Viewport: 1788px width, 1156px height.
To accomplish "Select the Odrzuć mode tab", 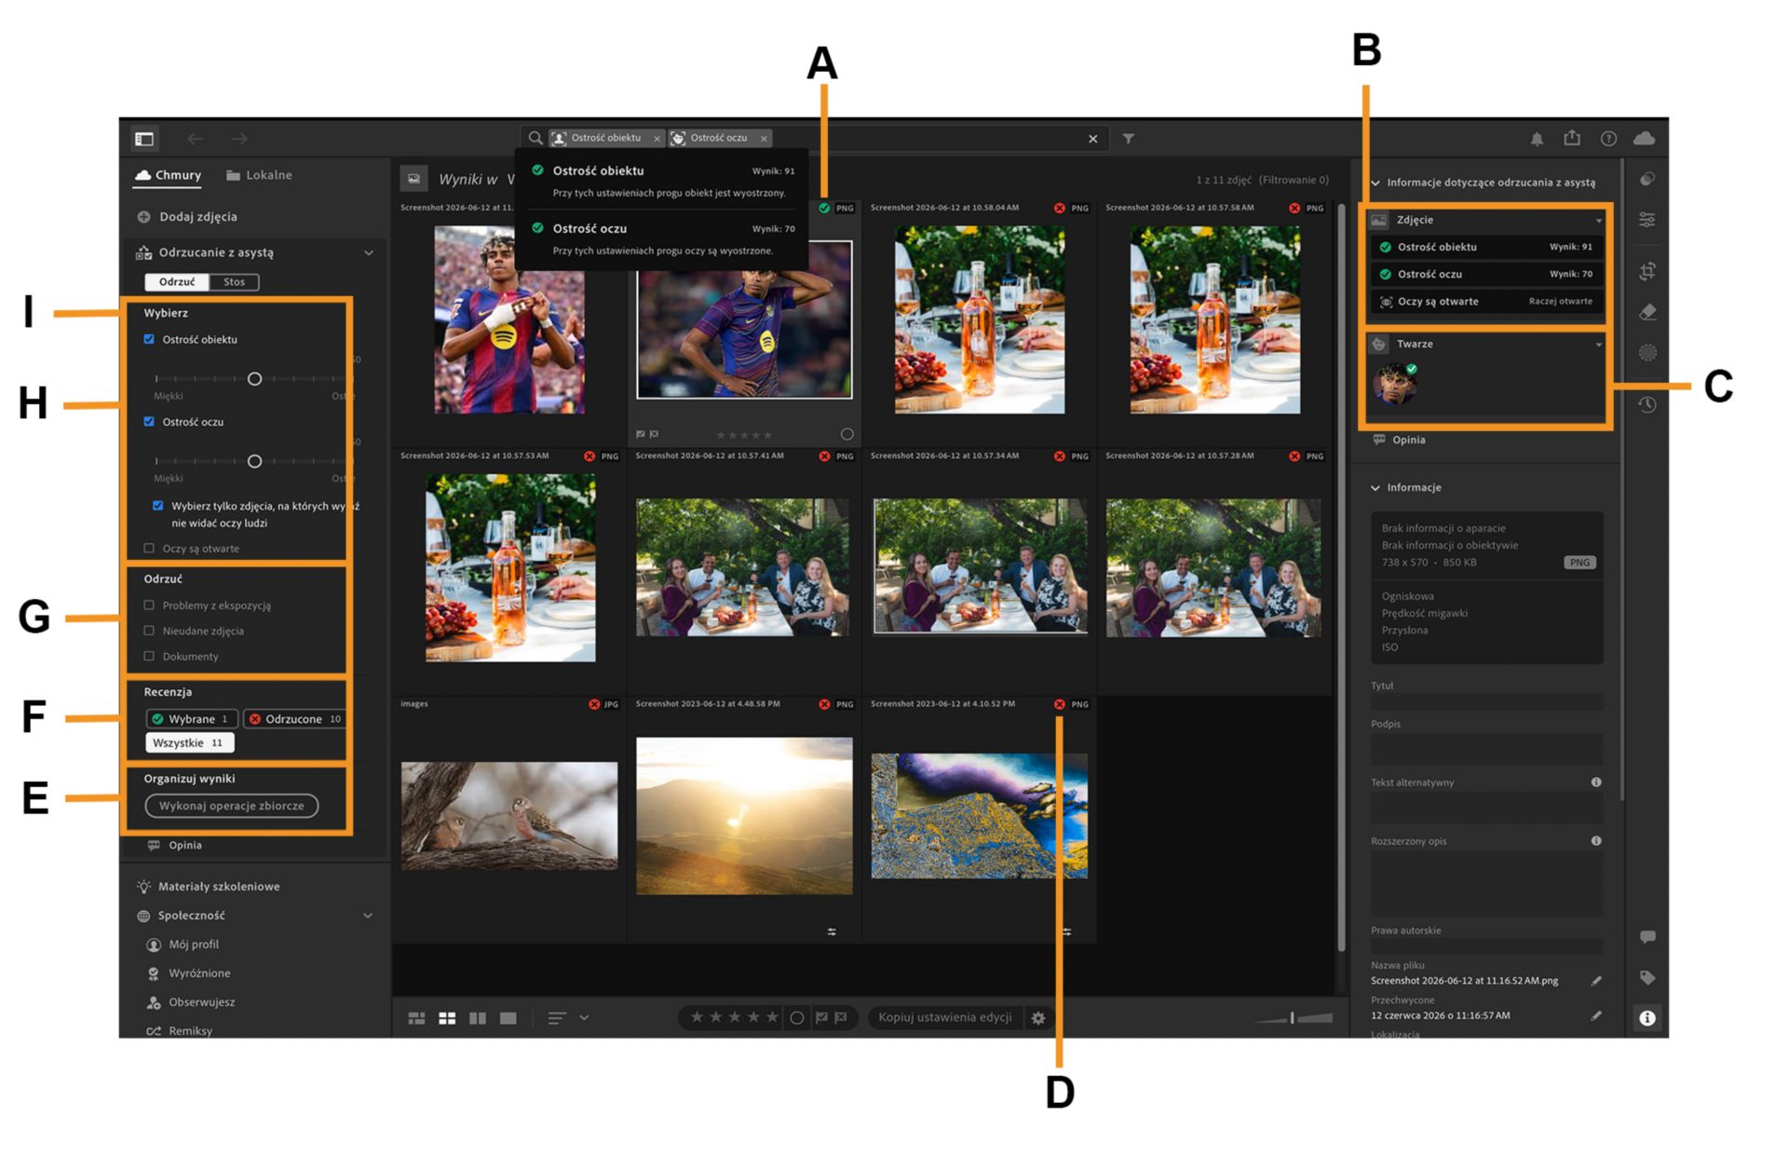I will tap(177, 282).
